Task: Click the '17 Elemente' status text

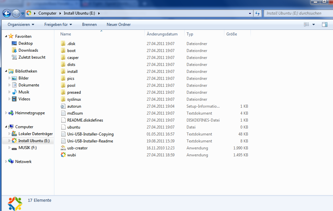Action: [x=39, y=200]
